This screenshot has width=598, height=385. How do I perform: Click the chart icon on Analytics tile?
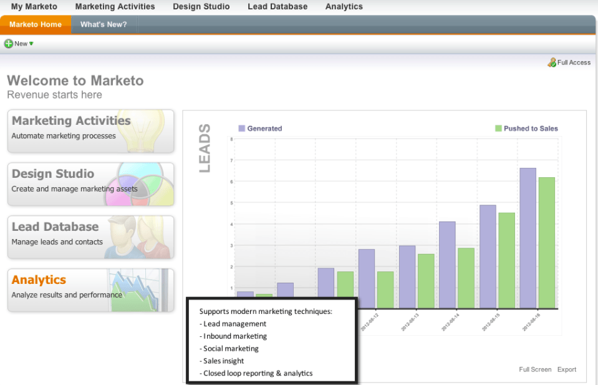click(138, 290)
